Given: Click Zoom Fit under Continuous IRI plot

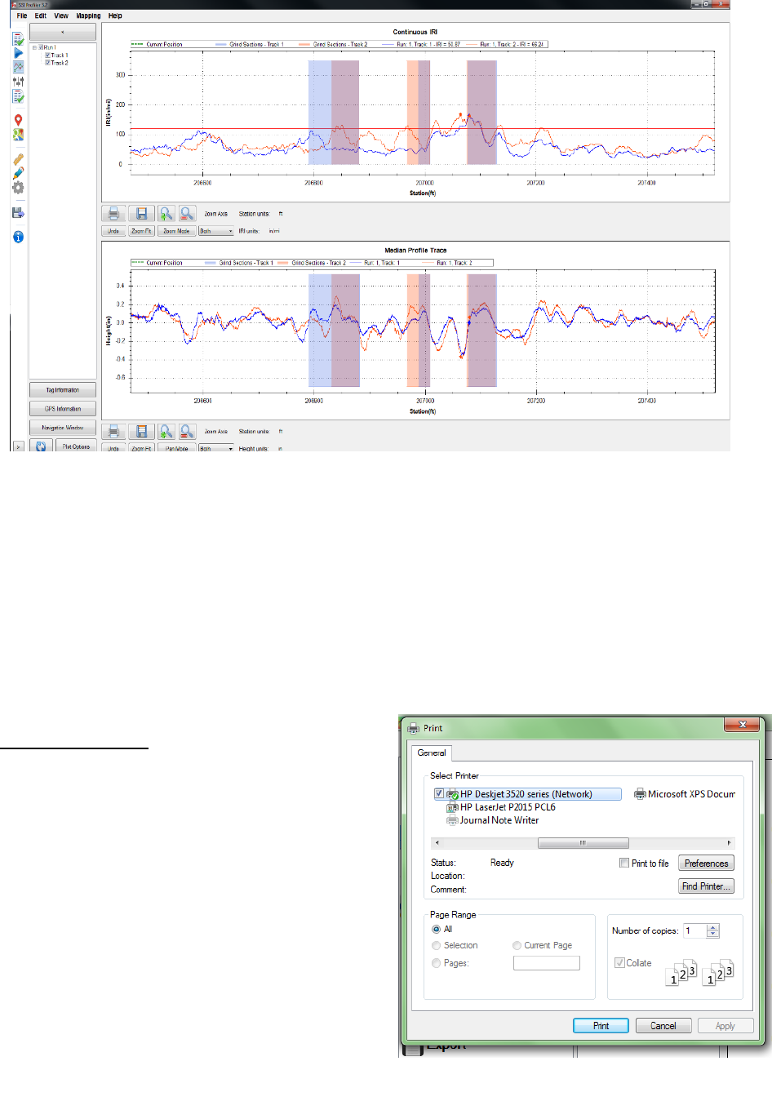Looking at the screenshot, I should (141, 231).
